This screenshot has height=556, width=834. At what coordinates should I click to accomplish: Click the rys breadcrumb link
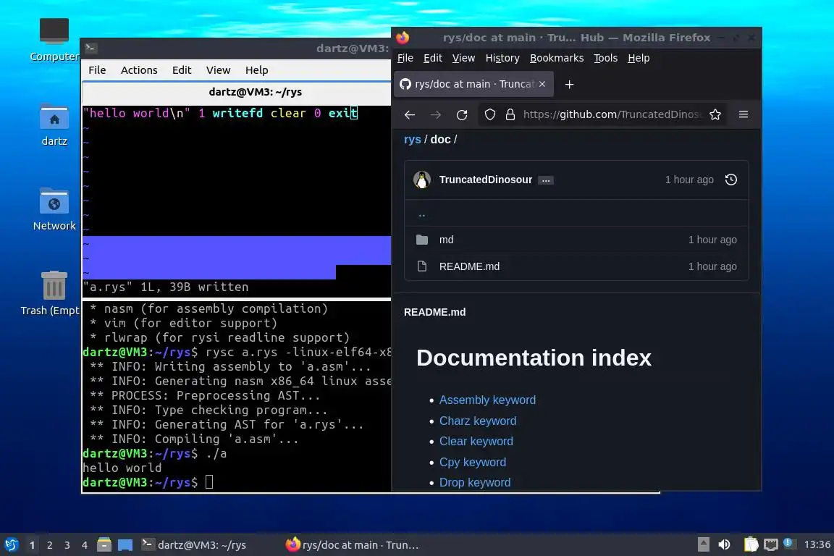(412, 140)
